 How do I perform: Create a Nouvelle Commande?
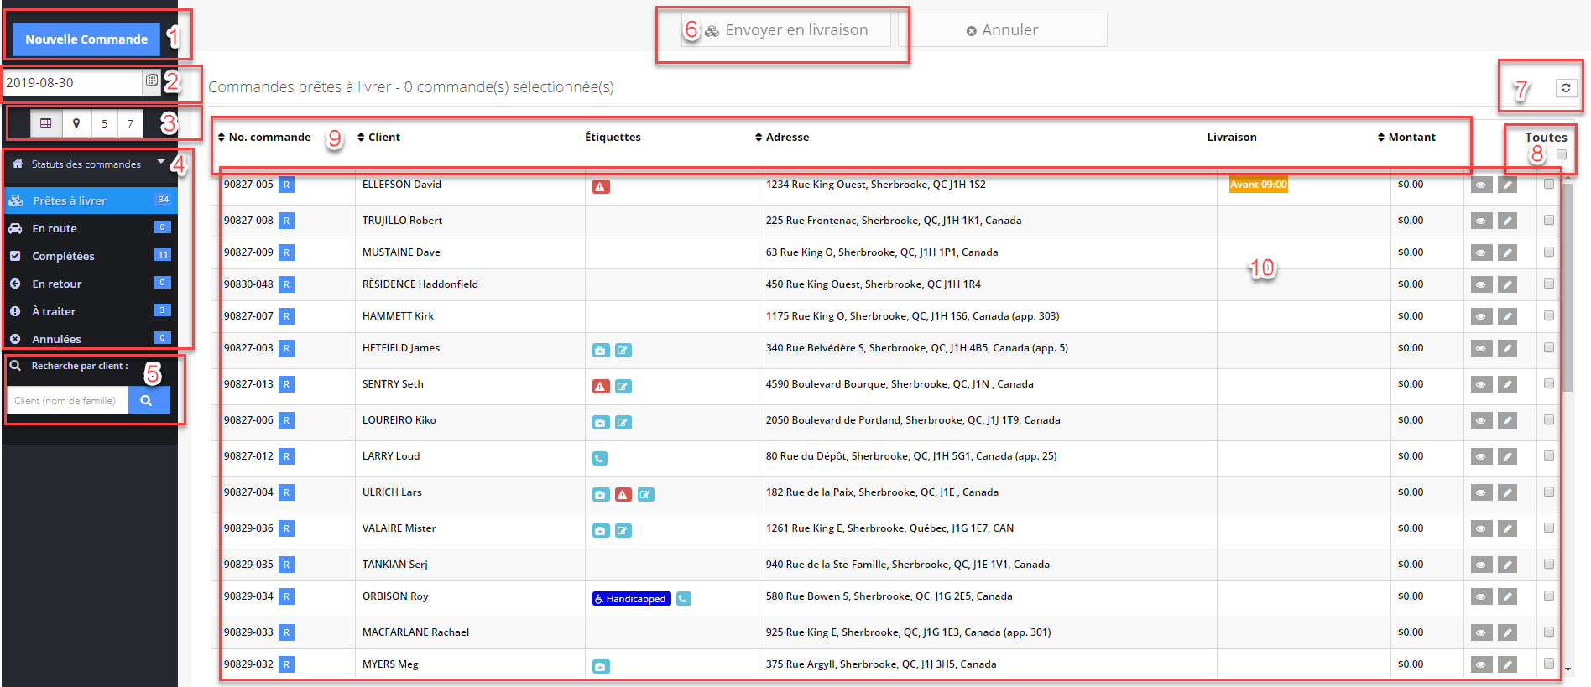click(86, 39)
